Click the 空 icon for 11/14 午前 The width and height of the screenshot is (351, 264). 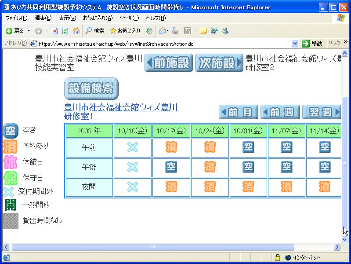pos(325,147)
